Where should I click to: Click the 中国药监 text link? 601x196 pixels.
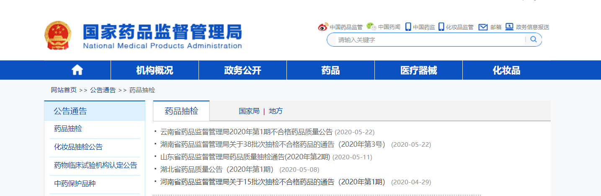point(424,27)
